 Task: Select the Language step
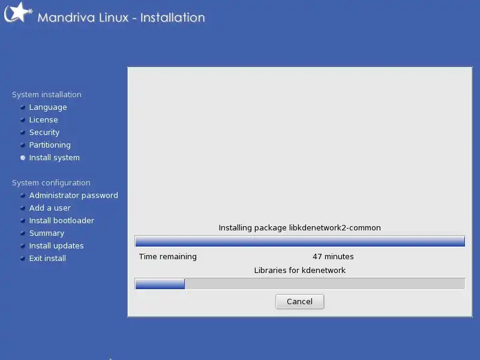click(x=48, y=107)
